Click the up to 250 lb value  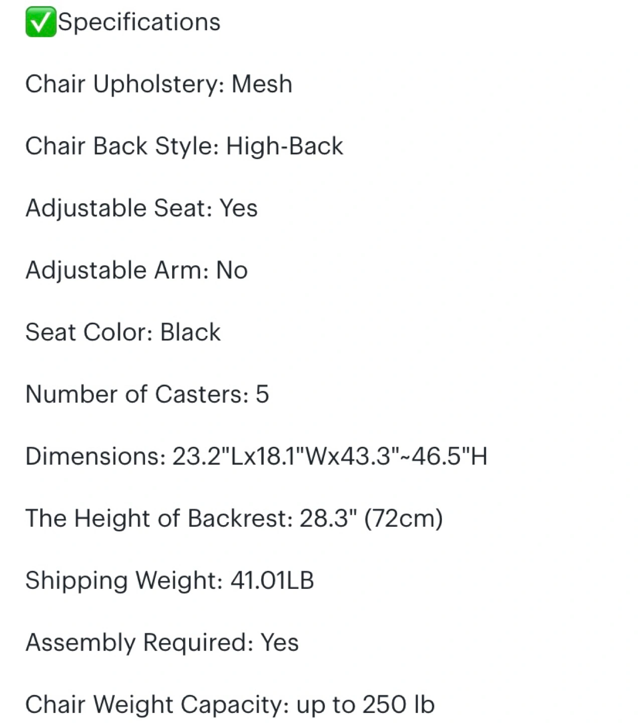point(365,704)
